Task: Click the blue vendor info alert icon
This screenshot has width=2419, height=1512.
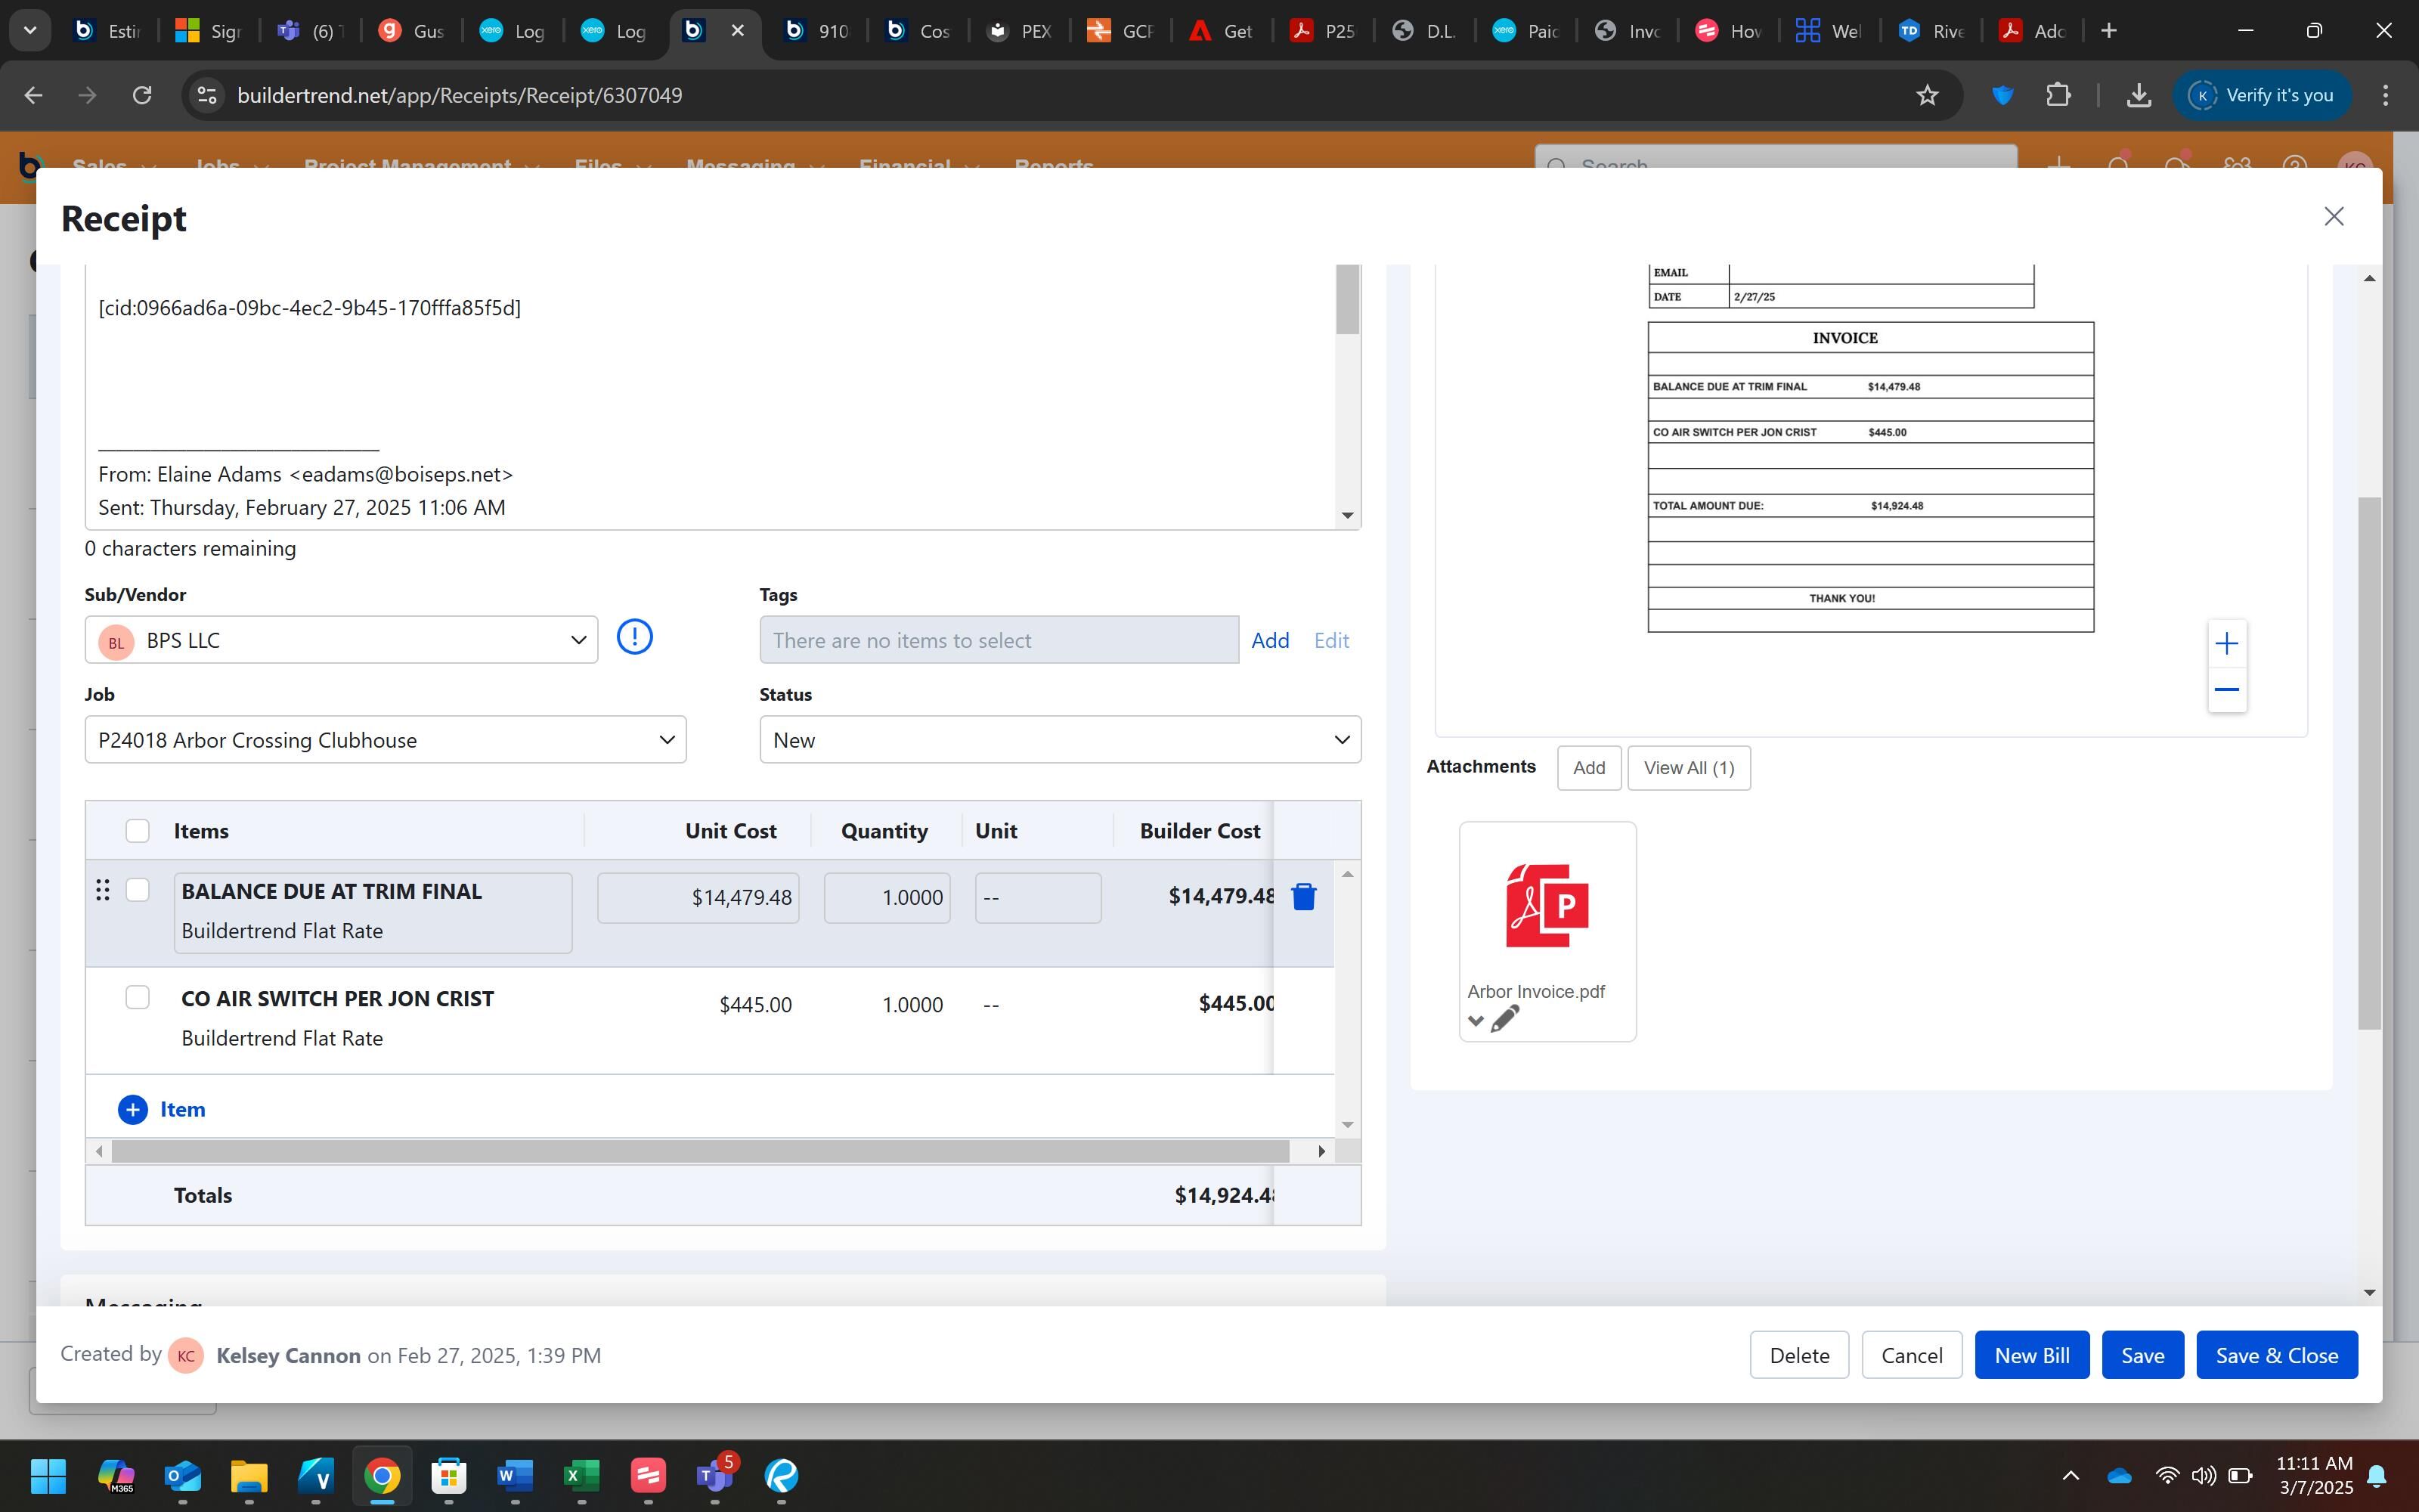Action: tap(633, 637)
